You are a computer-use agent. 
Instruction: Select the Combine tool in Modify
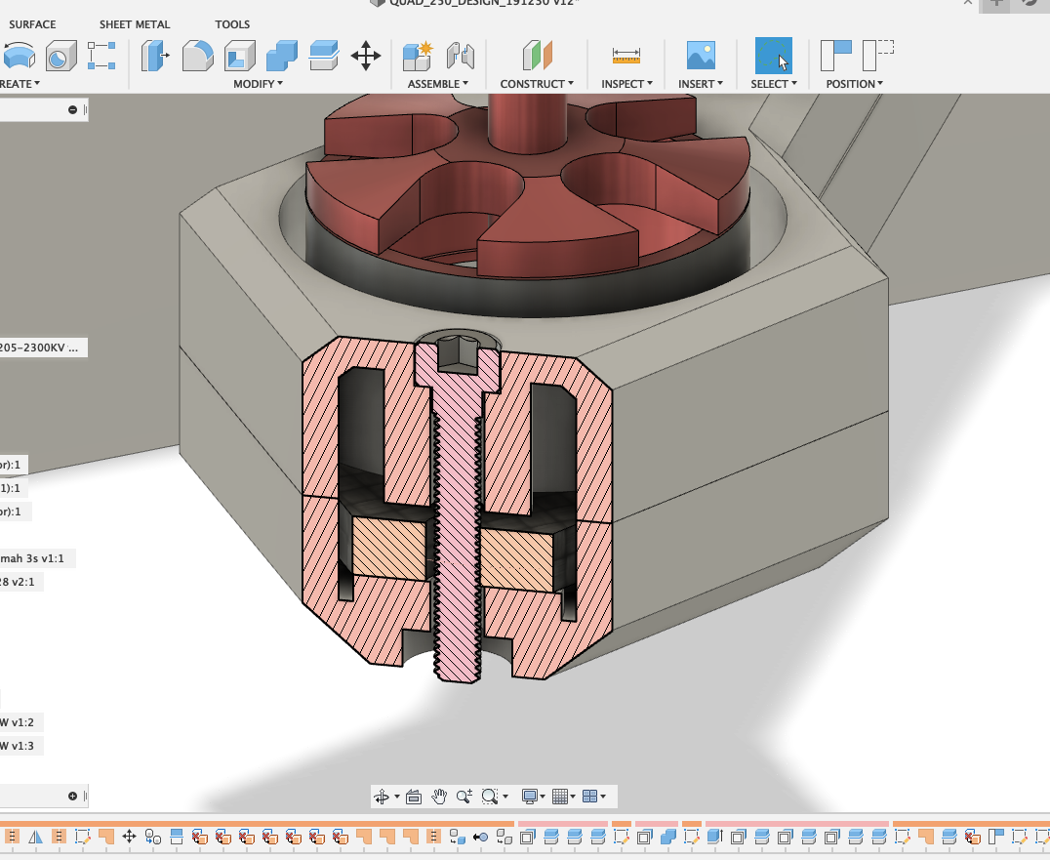(x=282, y=56)
